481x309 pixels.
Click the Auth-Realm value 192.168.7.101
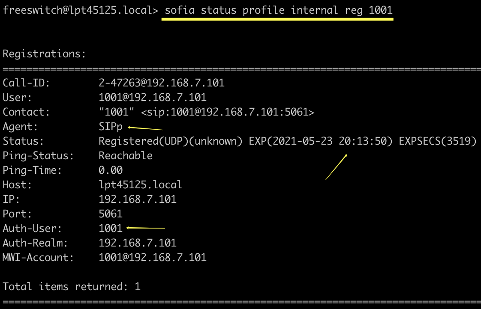click(x=138, y=243)
